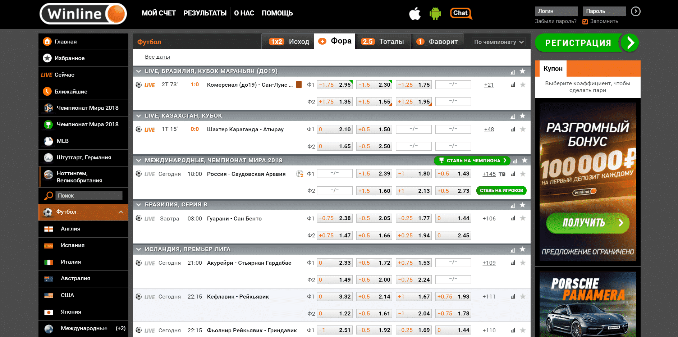
Task: Click СТАВЬ НА ИГРОКОВ button
Action: (x=501, y=191)
